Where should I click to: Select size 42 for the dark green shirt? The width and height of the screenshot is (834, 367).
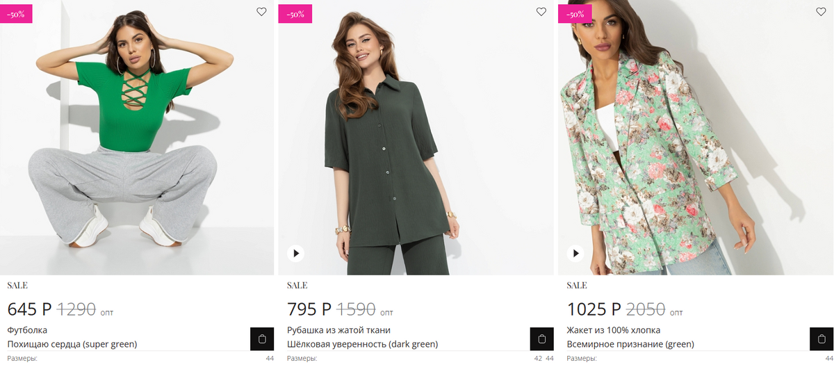pyautogui.click(x=538, y=359)
